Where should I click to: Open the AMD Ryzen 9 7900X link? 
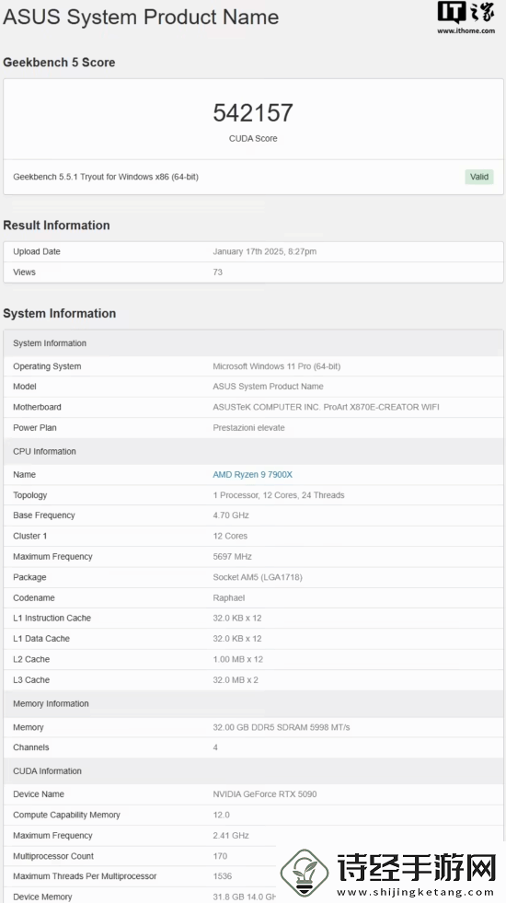tap(253, 475)
